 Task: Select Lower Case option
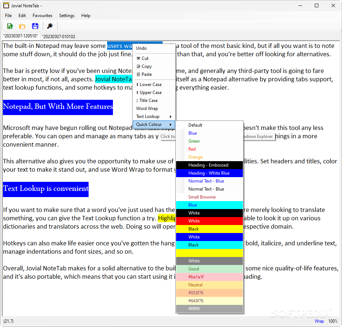pos(154,85)
